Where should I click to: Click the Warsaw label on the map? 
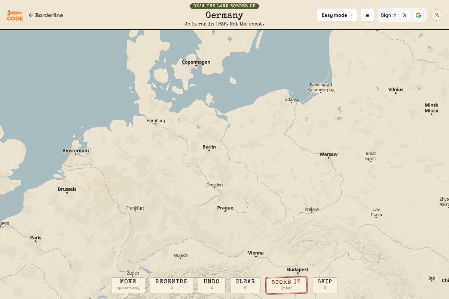click(329, 154)
